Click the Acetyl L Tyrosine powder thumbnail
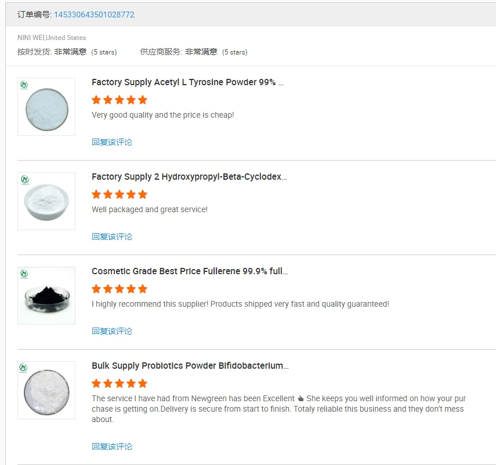Viewport: 496px width, 465px height. pyautogui.click(x=46, y=107)
